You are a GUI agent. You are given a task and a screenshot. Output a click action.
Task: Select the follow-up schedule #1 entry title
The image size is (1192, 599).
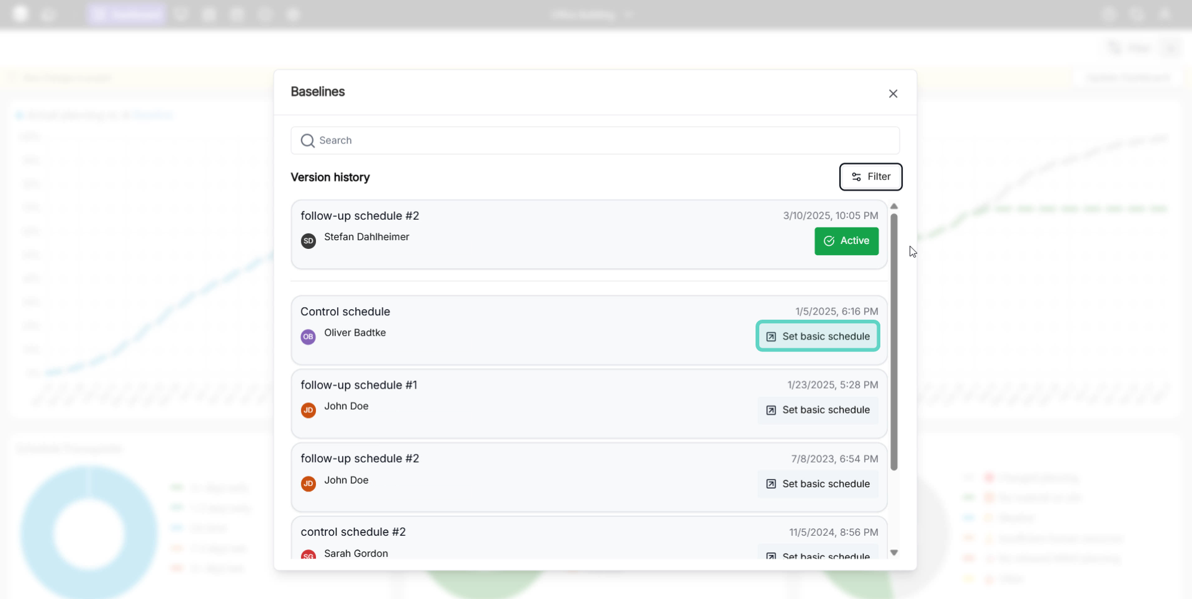(359, 385)
